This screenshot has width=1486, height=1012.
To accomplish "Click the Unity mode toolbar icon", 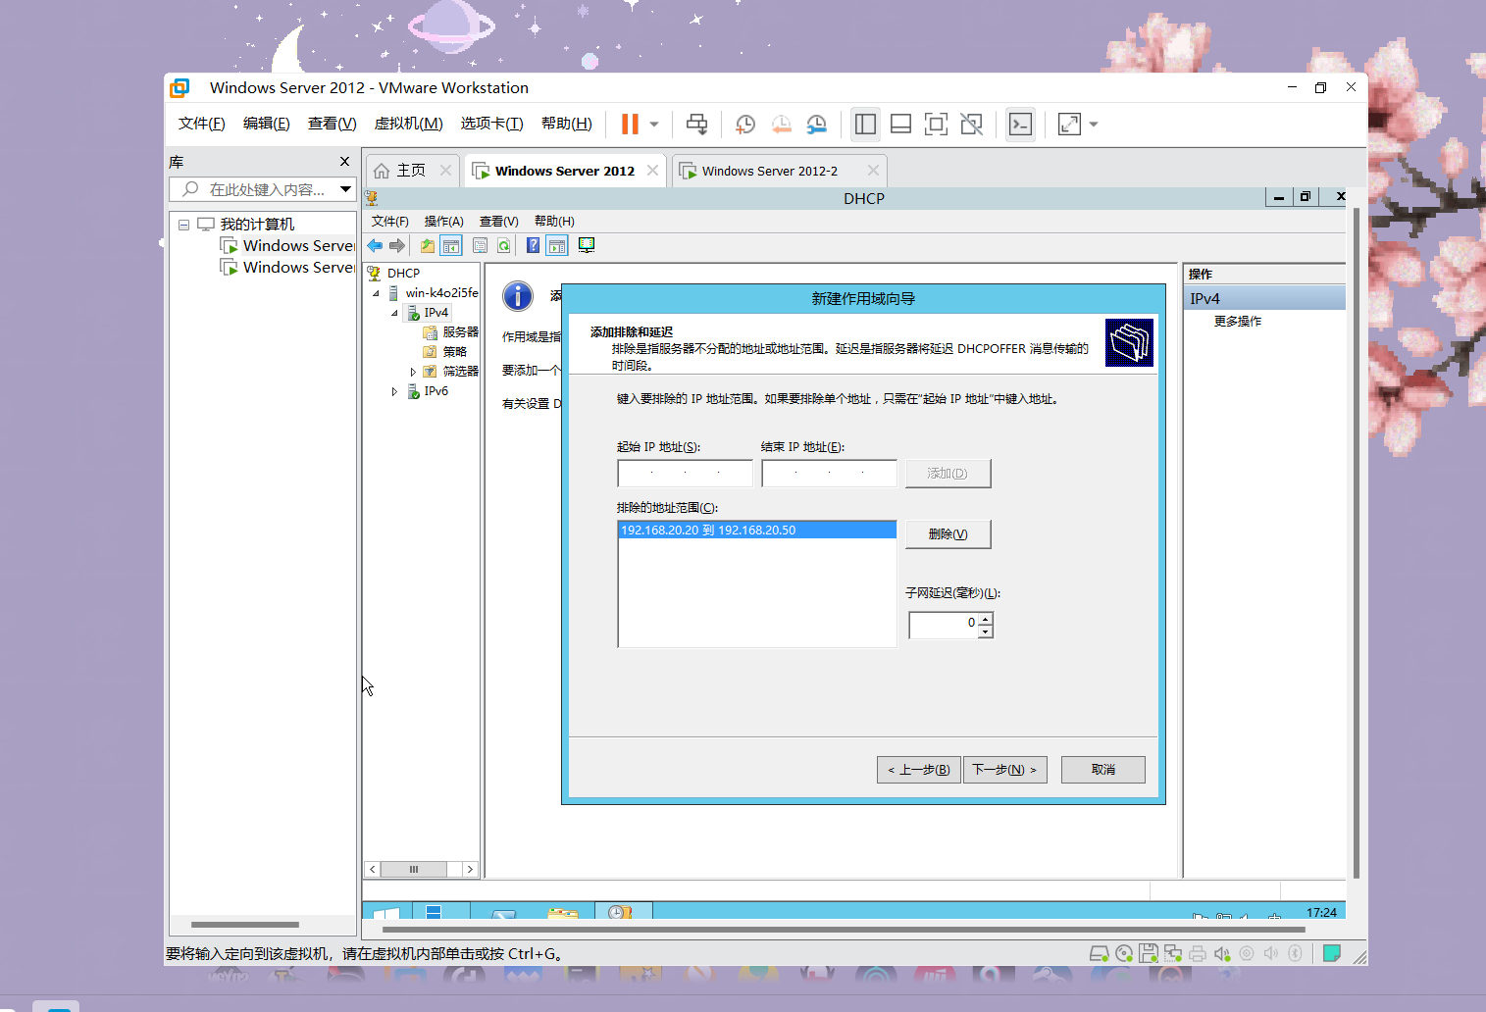I will [971, 124].
